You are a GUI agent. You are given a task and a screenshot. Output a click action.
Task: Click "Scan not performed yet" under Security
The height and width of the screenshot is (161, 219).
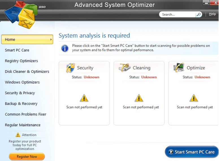(84, 107)
